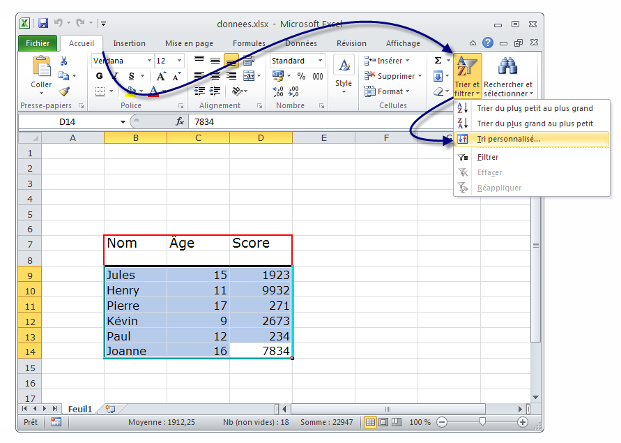This screenshot has height=443, width=621.
Task: Select the format painter brush icon
Action: [64, 91]
